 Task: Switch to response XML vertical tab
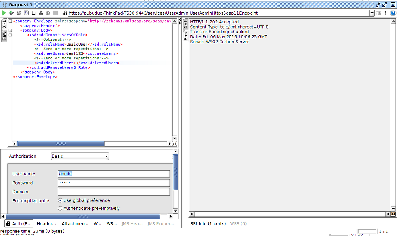185,24
